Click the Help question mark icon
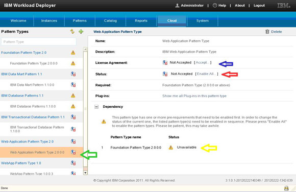 (x=215, y=6)
